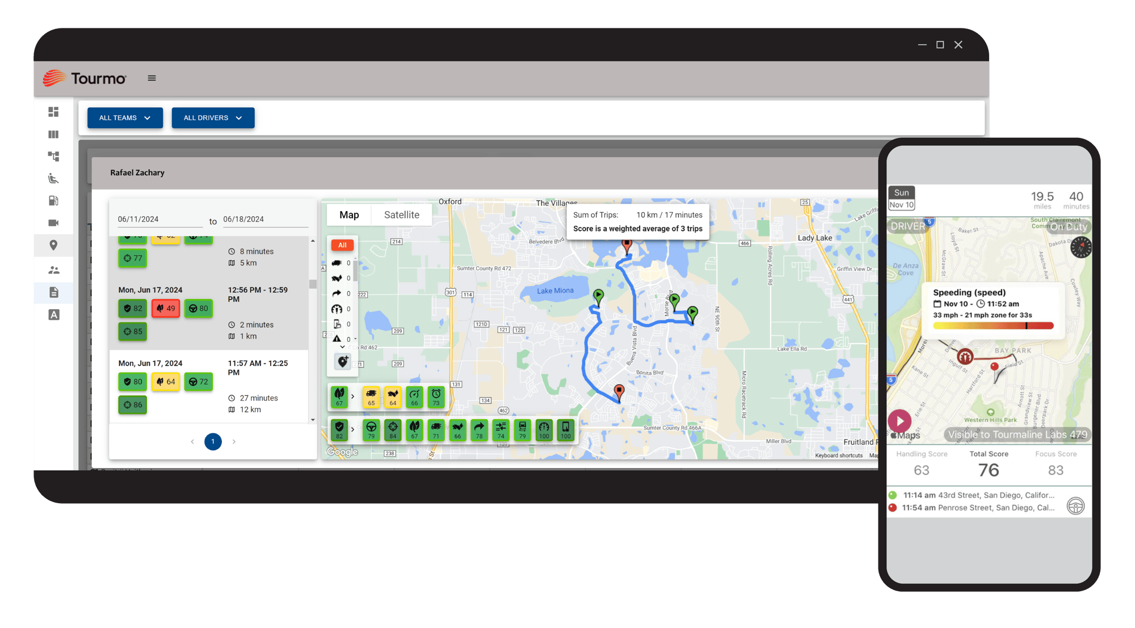Switch to Map view tab
Image resolution: width=1135 pixels, height=628 pixels.
pyautogui.click(x=349, y=215)
